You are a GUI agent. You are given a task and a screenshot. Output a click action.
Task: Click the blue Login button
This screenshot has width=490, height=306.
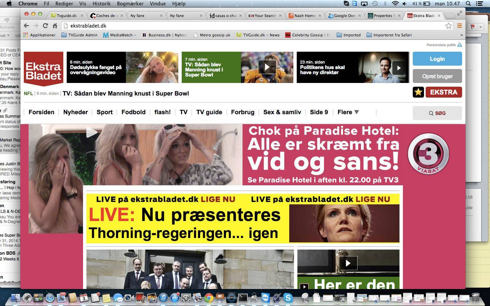(x=437, y=59)
